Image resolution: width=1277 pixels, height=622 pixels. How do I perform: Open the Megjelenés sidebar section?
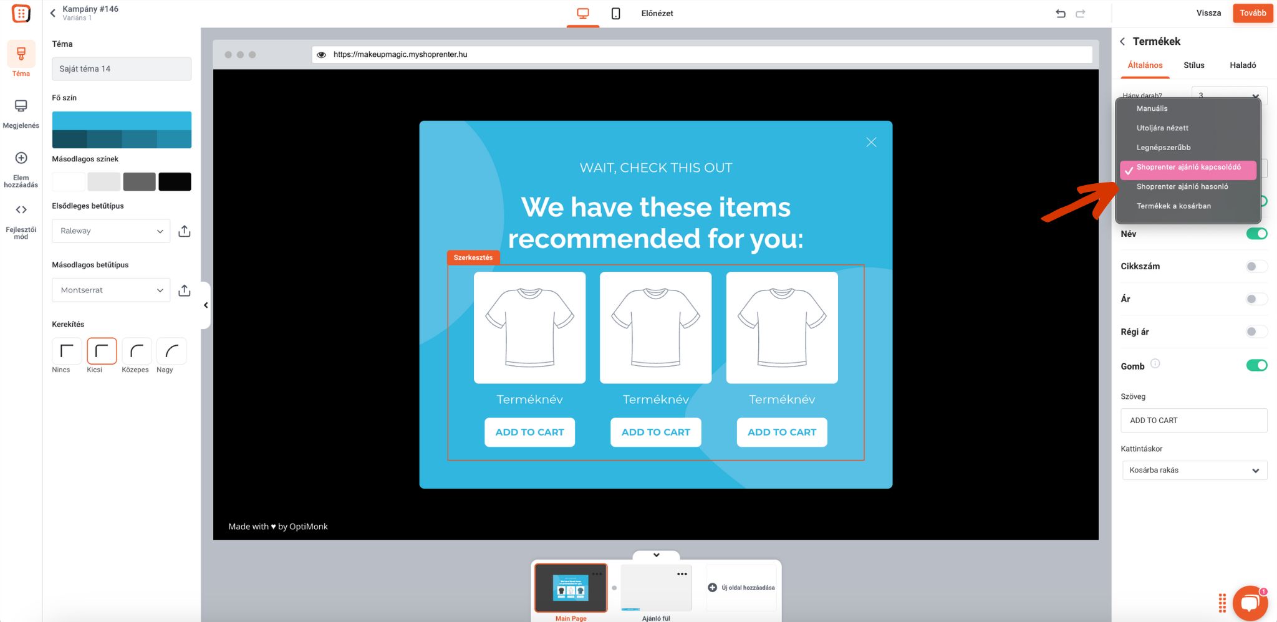(21, 113)
